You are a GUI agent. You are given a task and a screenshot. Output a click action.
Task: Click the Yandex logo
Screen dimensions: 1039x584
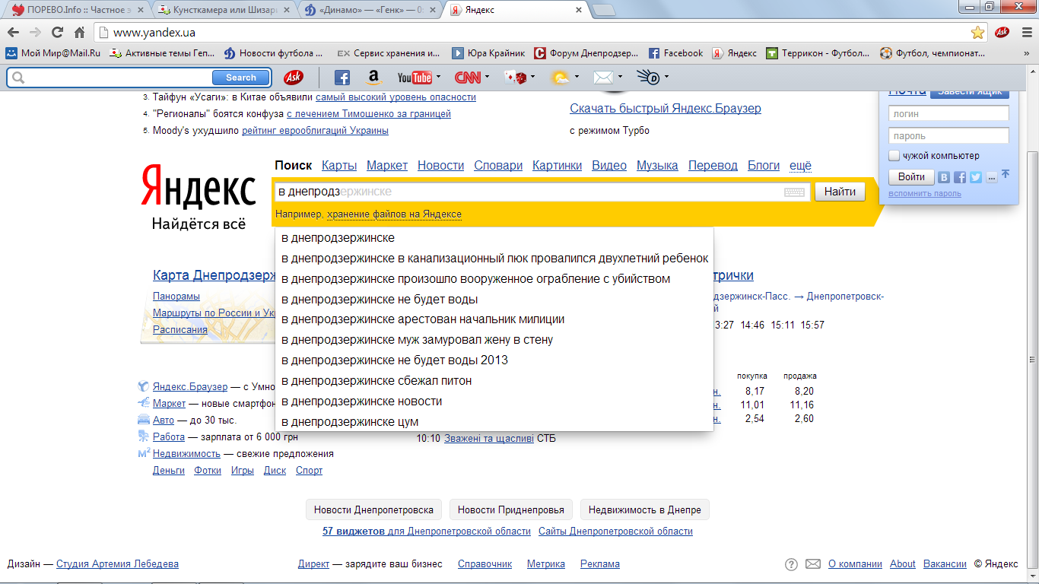tap(199, 187)
